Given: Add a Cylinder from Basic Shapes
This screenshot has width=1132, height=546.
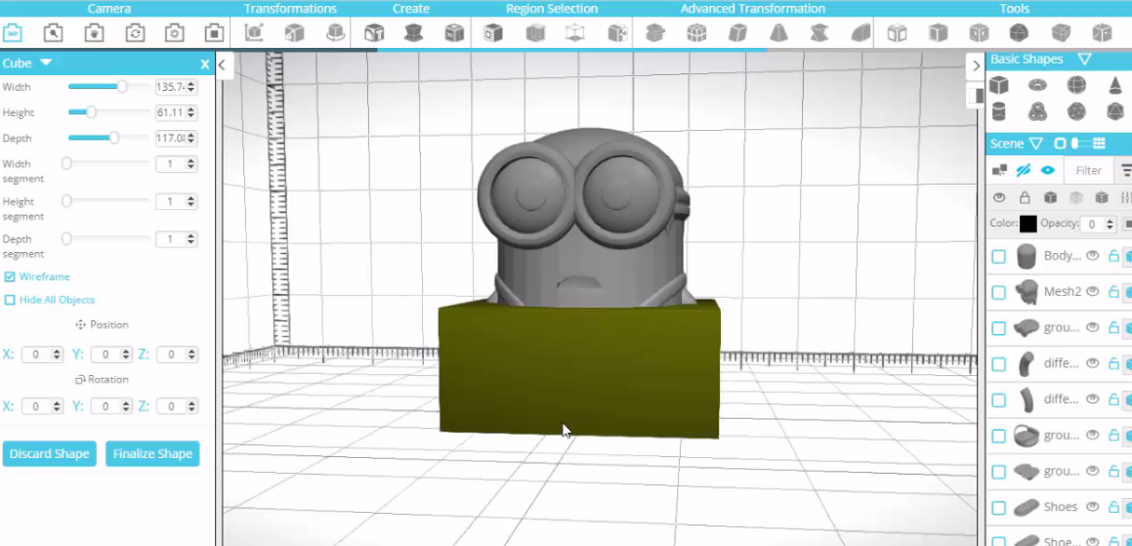Looking at the screenshot, I should [998, 111].
